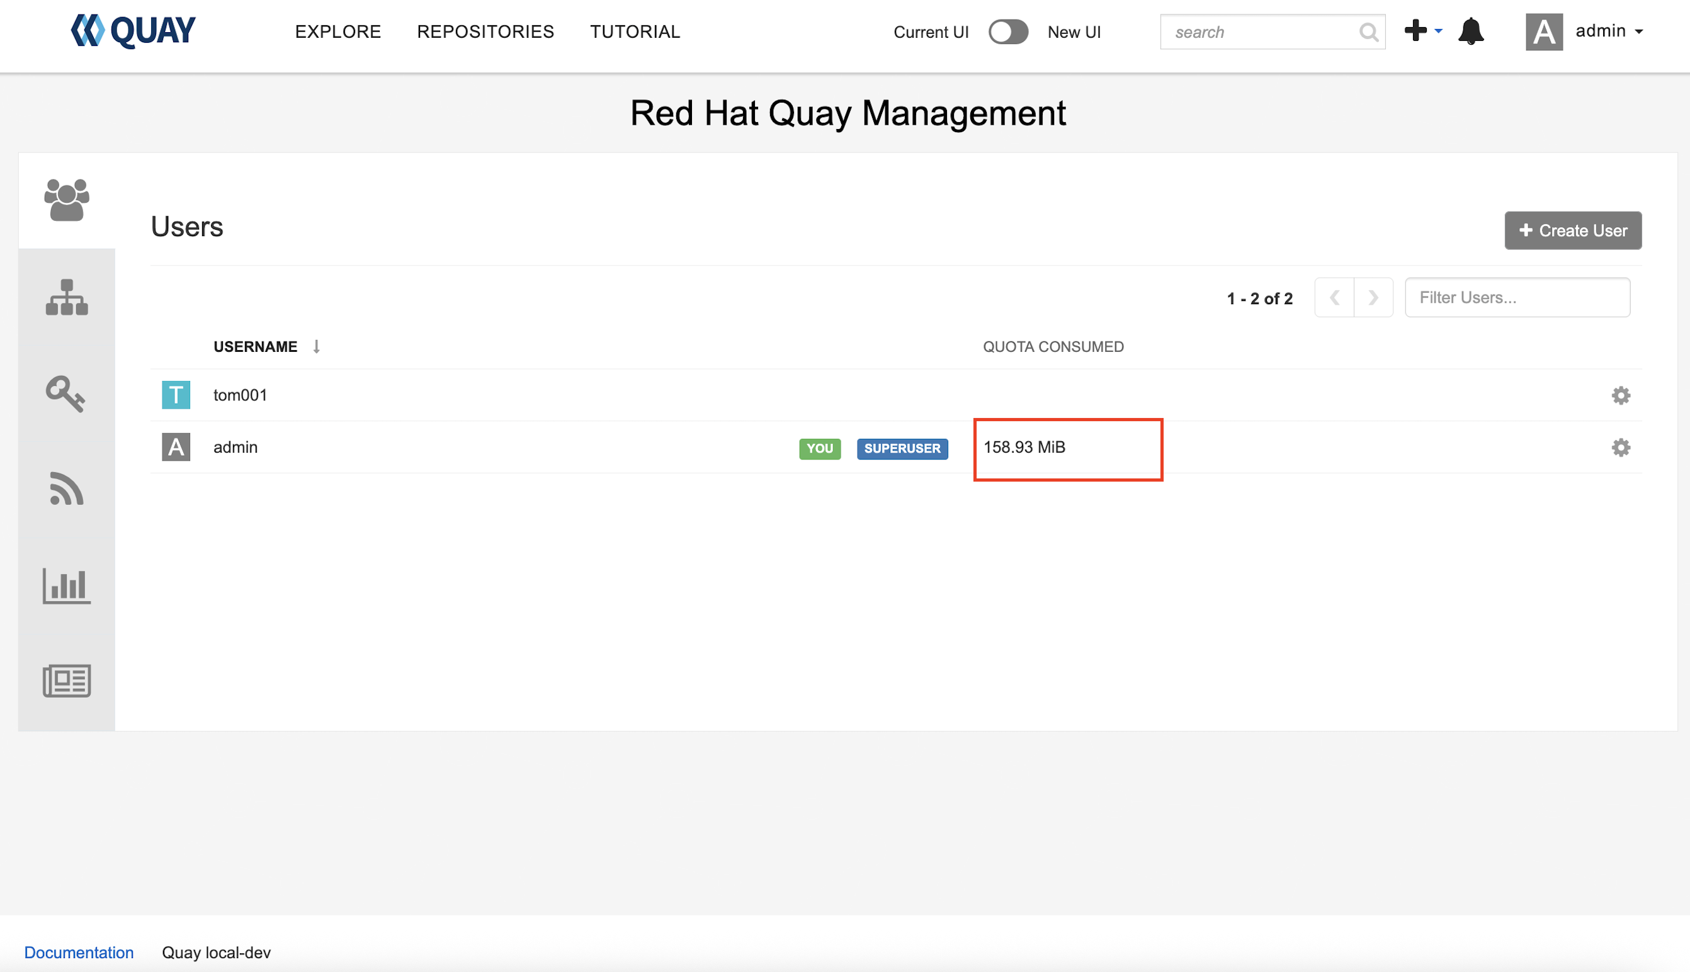Open the Change Log feed icon
1690x972 pixels.
click(66, 489)
